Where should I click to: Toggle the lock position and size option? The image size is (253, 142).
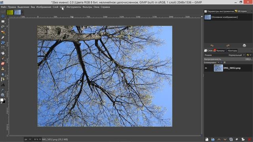point(221,62)
